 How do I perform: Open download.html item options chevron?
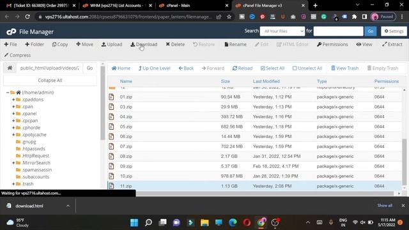[x=68, y=206]
